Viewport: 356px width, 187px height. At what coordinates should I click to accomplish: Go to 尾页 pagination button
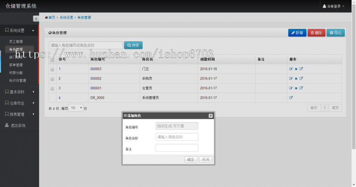click(x=336, y=108)
